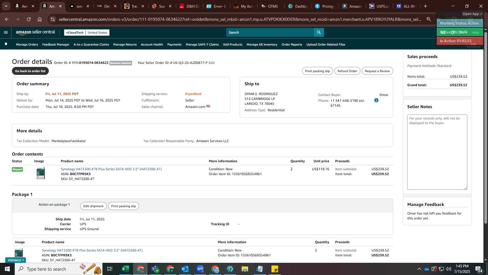Click the magnifier search button
The width and height of the screenshot is (488, 275).
click(x=319, y=32)
